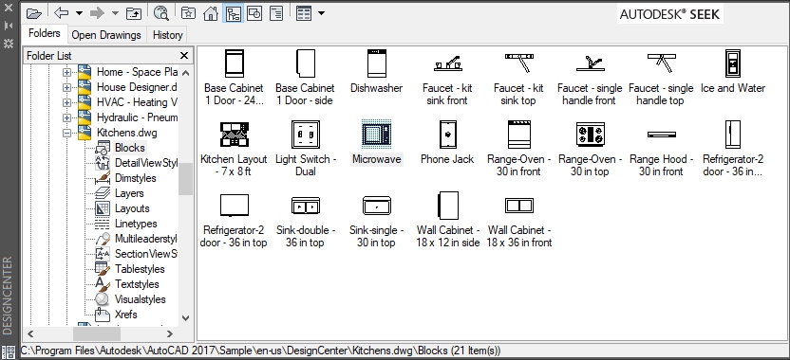The image size is (790, 360).
Task: Click the Up one level folder icon
Action: pos(134,13)
